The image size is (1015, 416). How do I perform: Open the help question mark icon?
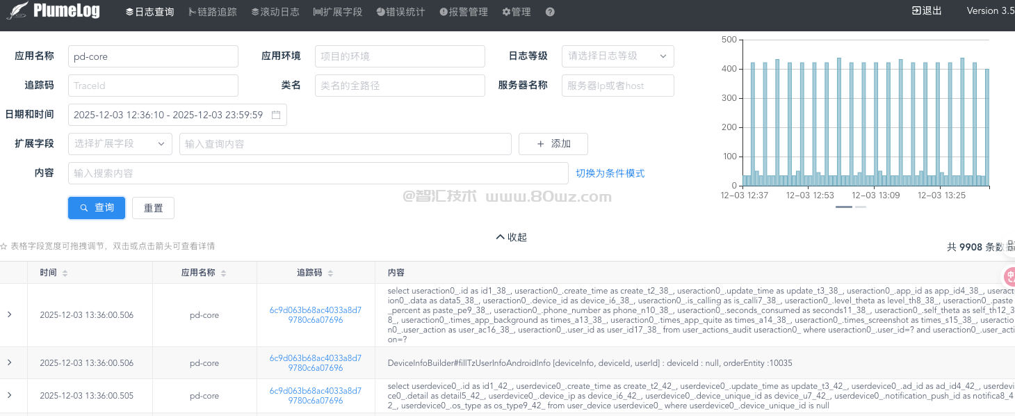pyautogui.click(x=549, y=11)
